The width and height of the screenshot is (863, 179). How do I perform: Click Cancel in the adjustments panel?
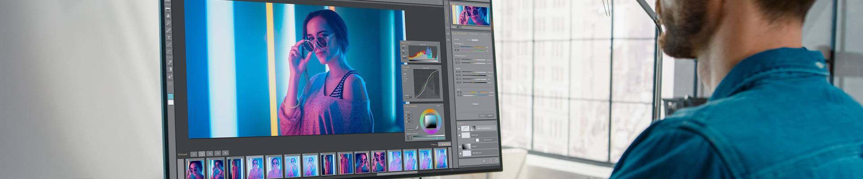point(482,115)
